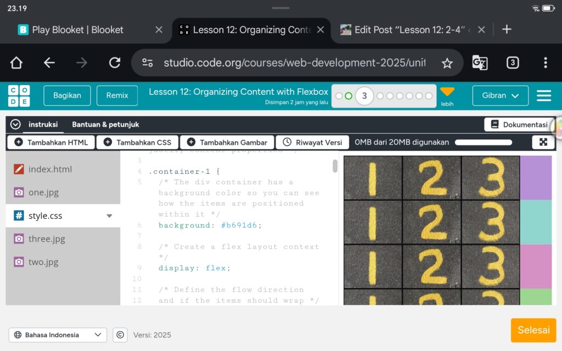Viewport: 562px width, 351px height.
Task: Click the fullscreen expand icon
Action: 543,142
